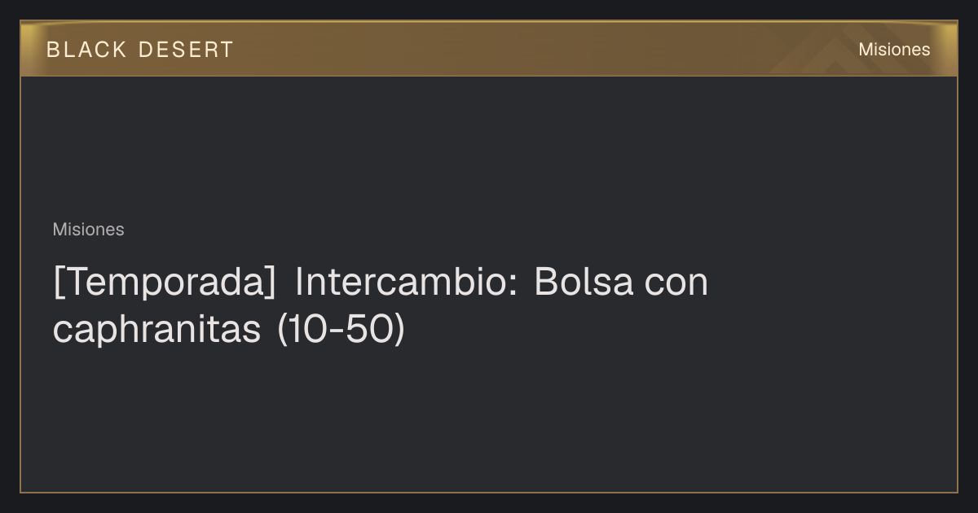
Task: Click the word caphranitas in the heading
Action: tap(157, 331)
